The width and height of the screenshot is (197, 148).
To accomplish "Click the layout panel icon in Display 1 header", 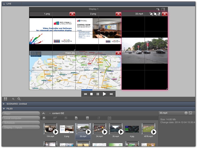I will click(163, 9).
